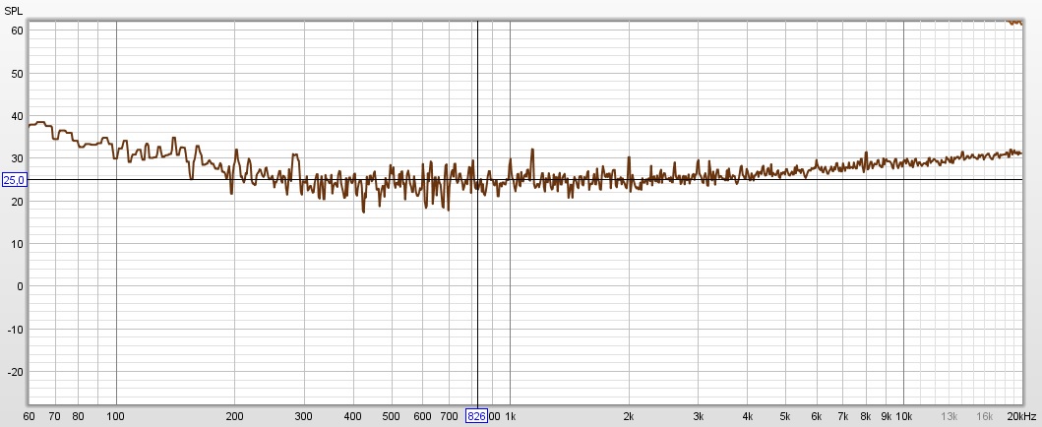Select the 50 dB tick on SPL axis
The height and width of the screenshot is (427, 1042).
pyautogui.click(x=18, y=73)
